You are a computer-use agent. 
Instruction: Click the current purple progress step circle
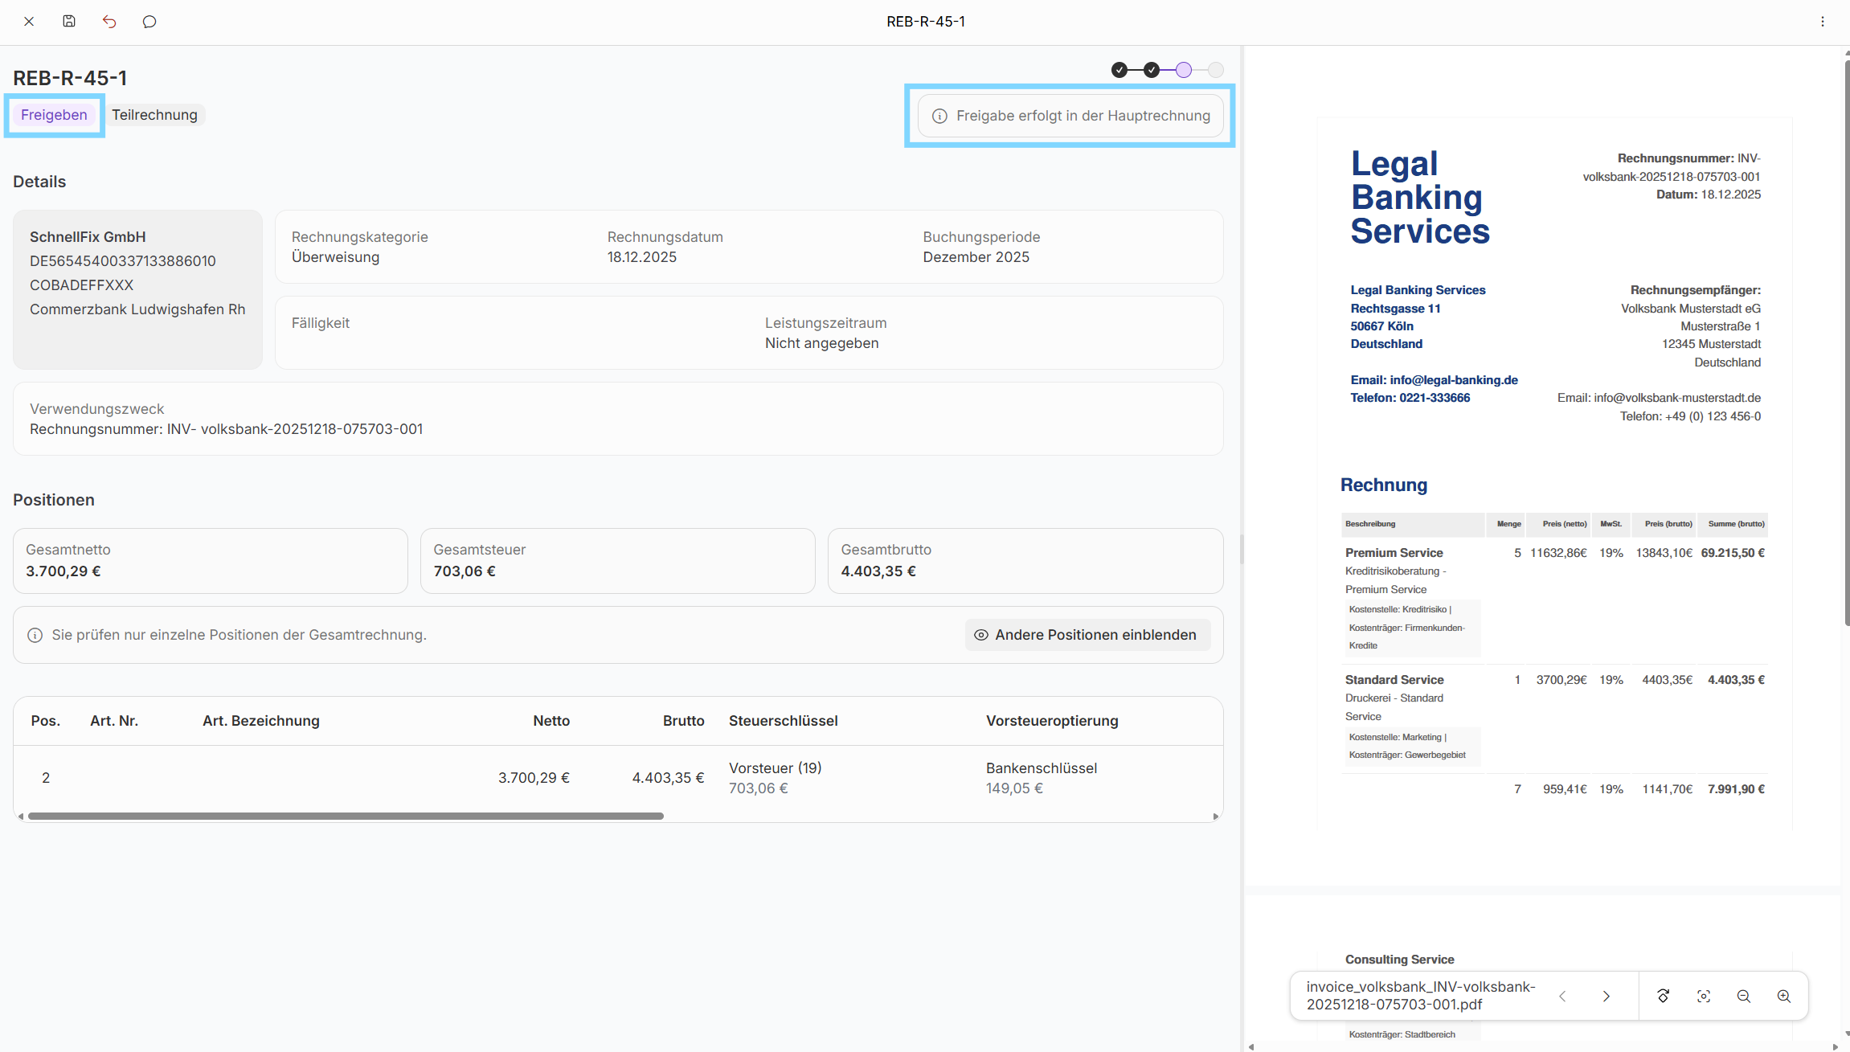(x=1184, y=70)
